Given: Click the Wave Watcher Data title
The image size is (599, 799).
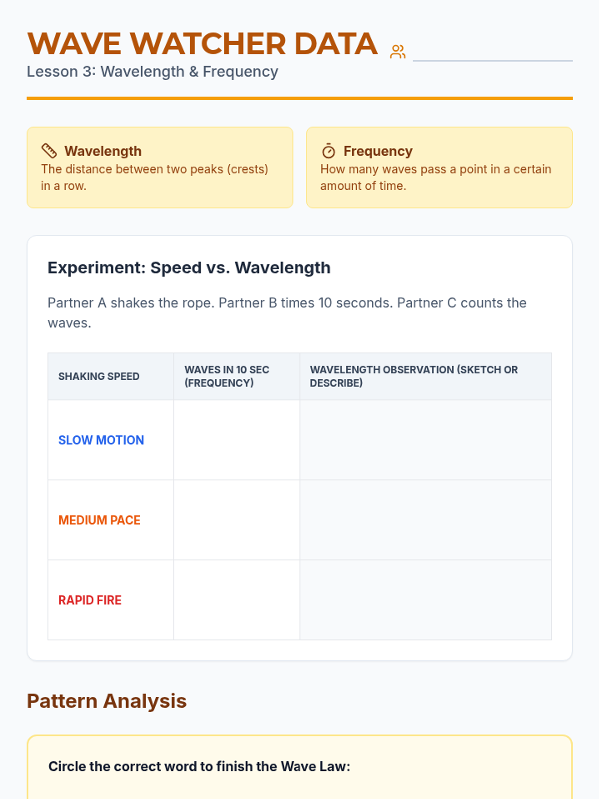Looking at the screenshot, I should click(x=203, y=44).
